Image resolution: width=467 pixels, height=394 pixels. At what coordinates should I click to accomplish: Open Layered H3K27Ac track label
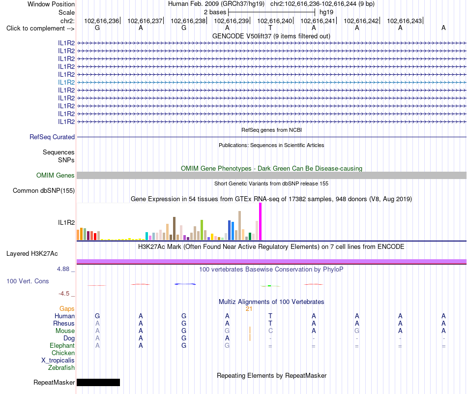coord(32,254)
